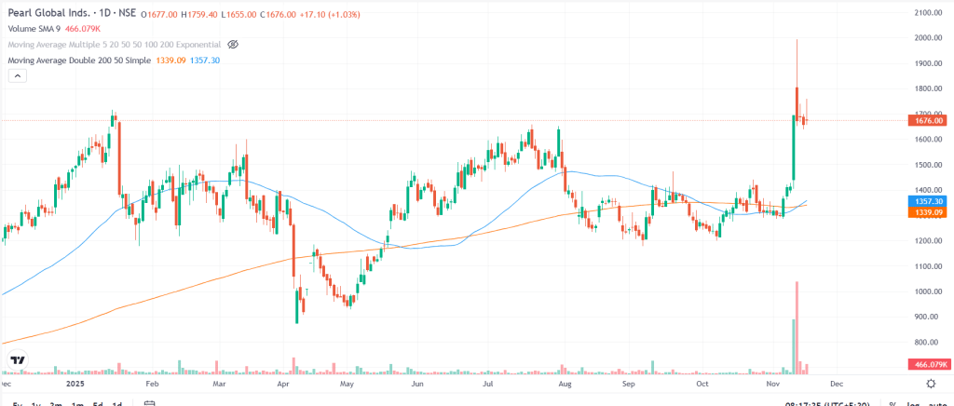
Task: Click the TradingView logo on the chart
Action: [18, 359]
